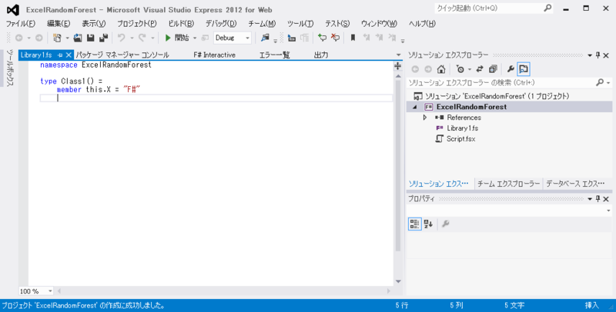This screenshot has width=616, height=312.
Task: Click the New Project toolbar icon
Action: pos(57,38)
